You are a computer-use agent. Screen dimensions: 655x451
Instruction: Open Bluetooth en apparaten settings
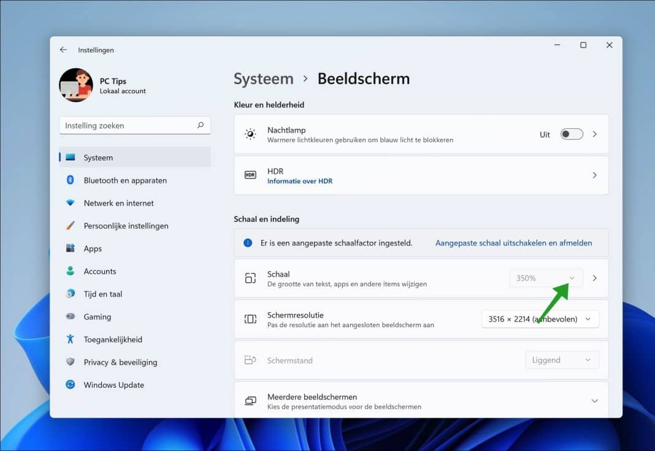click(x=124, y=180)
